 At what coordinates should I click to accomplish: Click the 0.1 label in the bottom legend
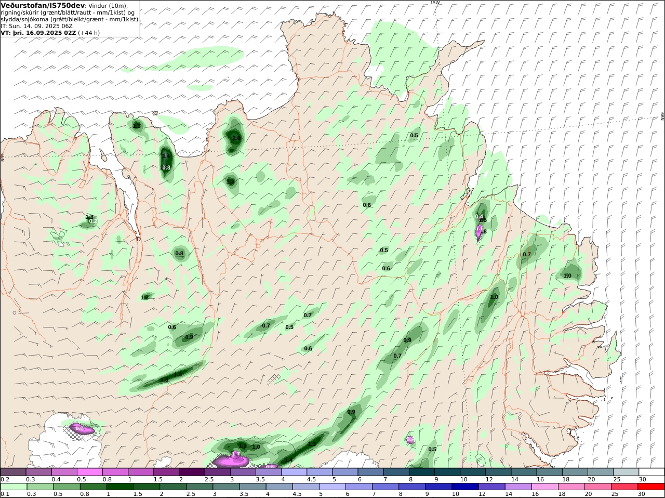(4, 494)
